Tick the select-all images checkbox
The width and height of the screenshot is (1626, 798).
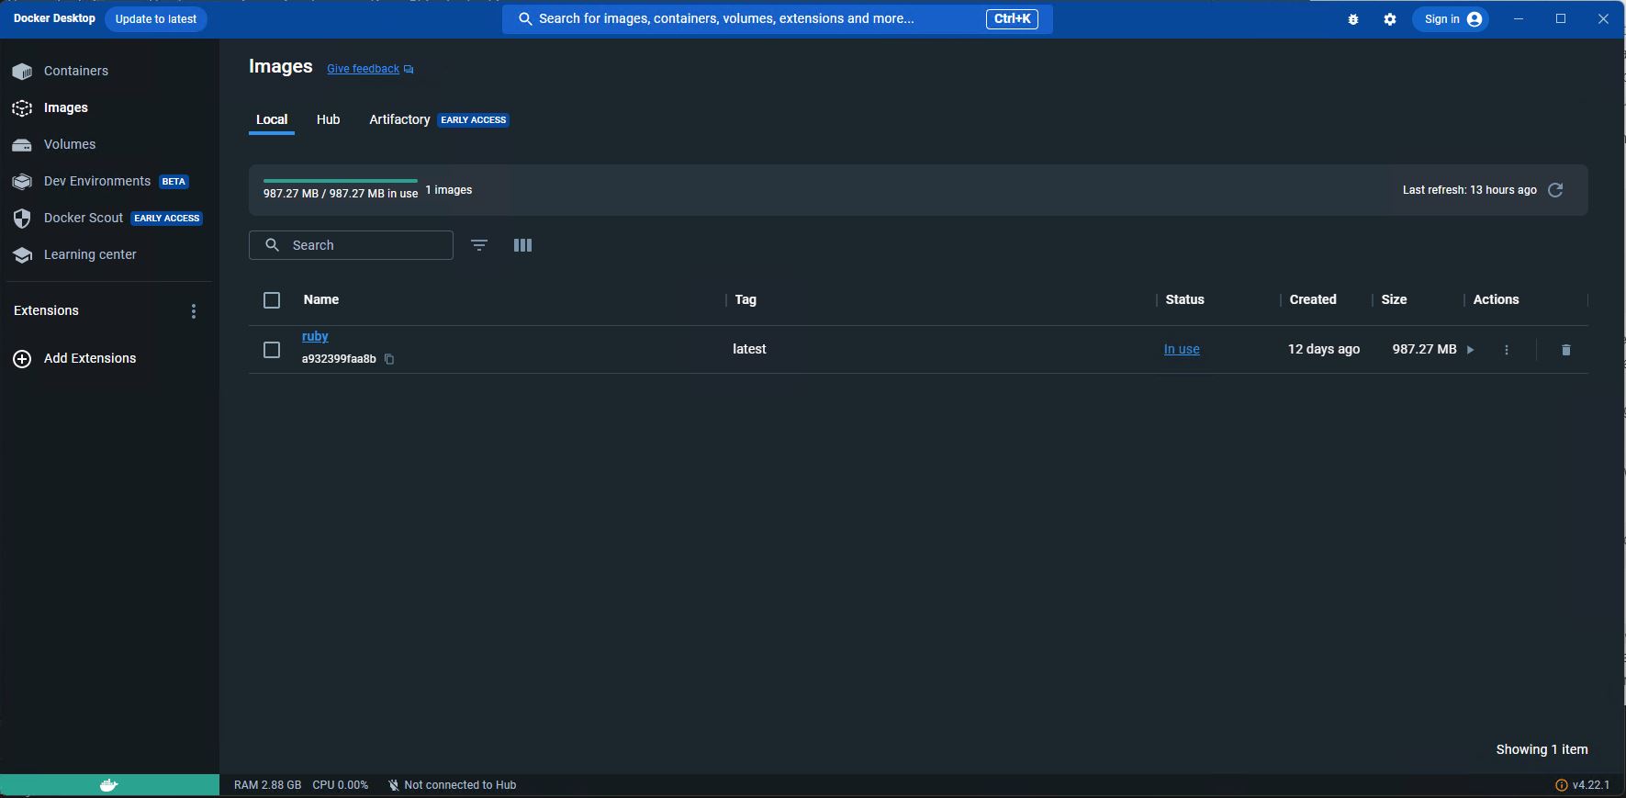(x=272, y=300)
